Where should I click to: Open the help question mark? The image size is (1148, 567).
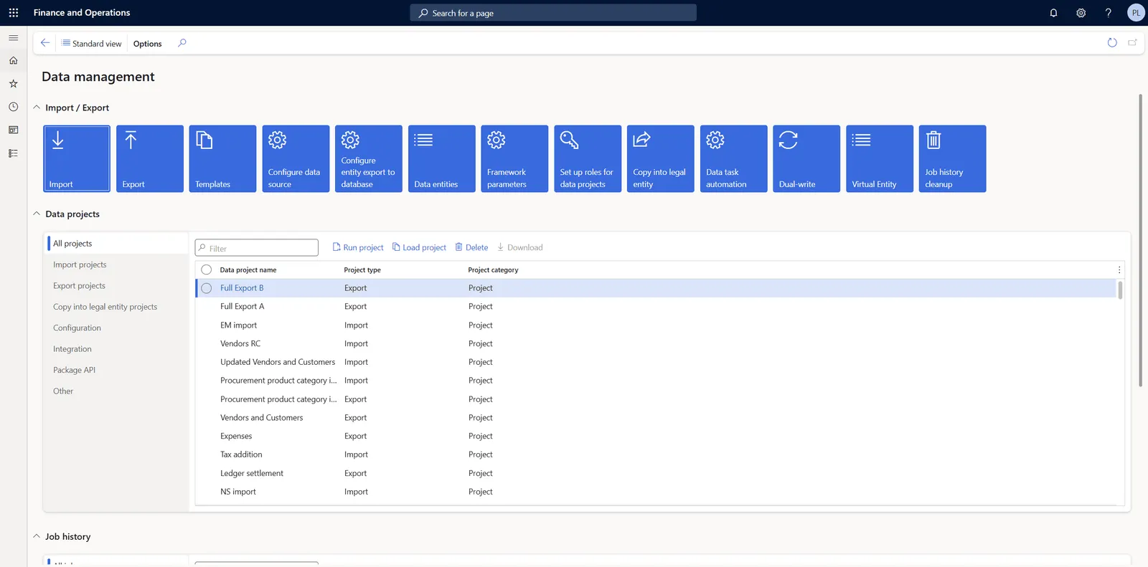1108,13
